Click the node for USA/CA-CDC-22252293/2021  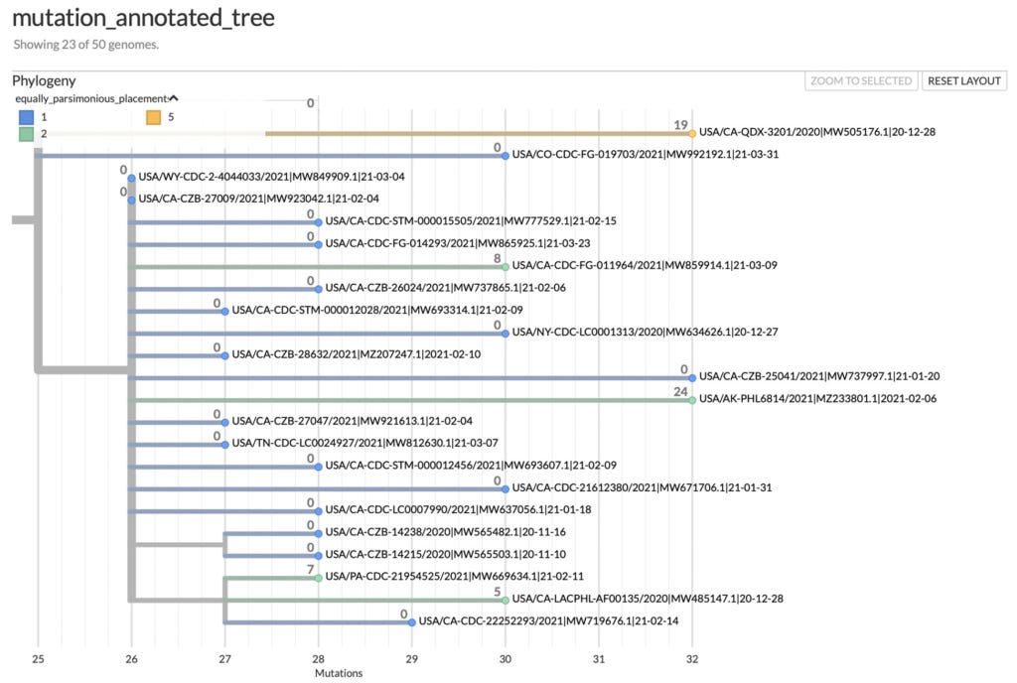pyautogui.click(x=412, y=622)
